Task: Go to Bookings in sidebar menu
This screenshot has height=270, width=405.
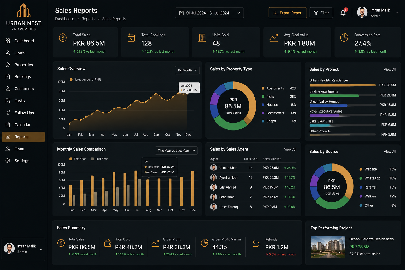Action: coord(23,77)
